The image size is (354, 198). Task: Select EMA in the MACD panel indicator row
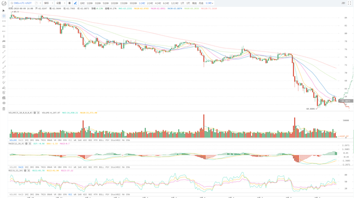(128, 167)
